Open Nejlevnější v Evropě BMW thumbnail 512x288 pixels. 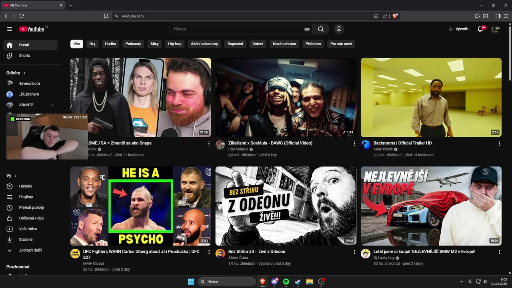click(x=431, y=206)
